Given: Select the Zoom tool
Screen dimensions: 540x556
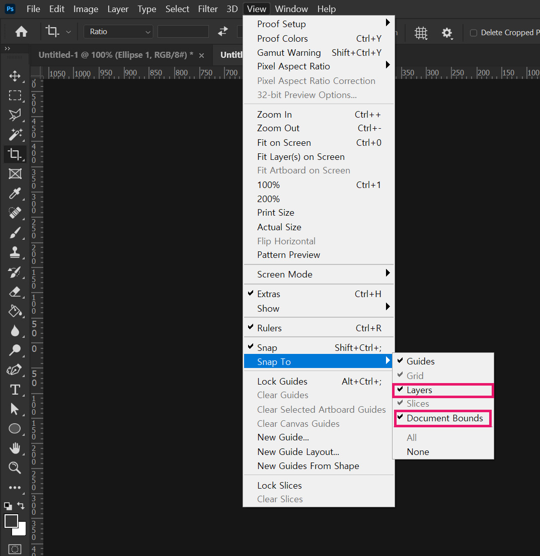Looking at the screenshot, I should (x=15, y=468).
